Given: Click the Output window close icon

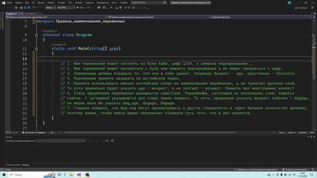Looking at the screenshot, I should [x=314, y=137].
